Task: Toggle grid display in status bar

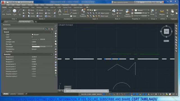Action: [x=104, y=94]
